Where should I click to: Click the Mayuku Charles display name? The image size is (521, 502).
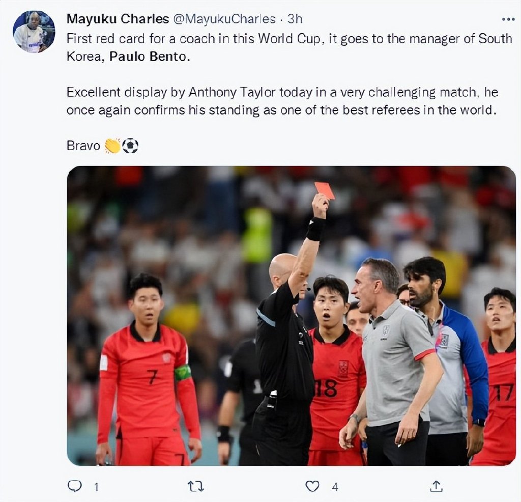[x=118, y=19]
